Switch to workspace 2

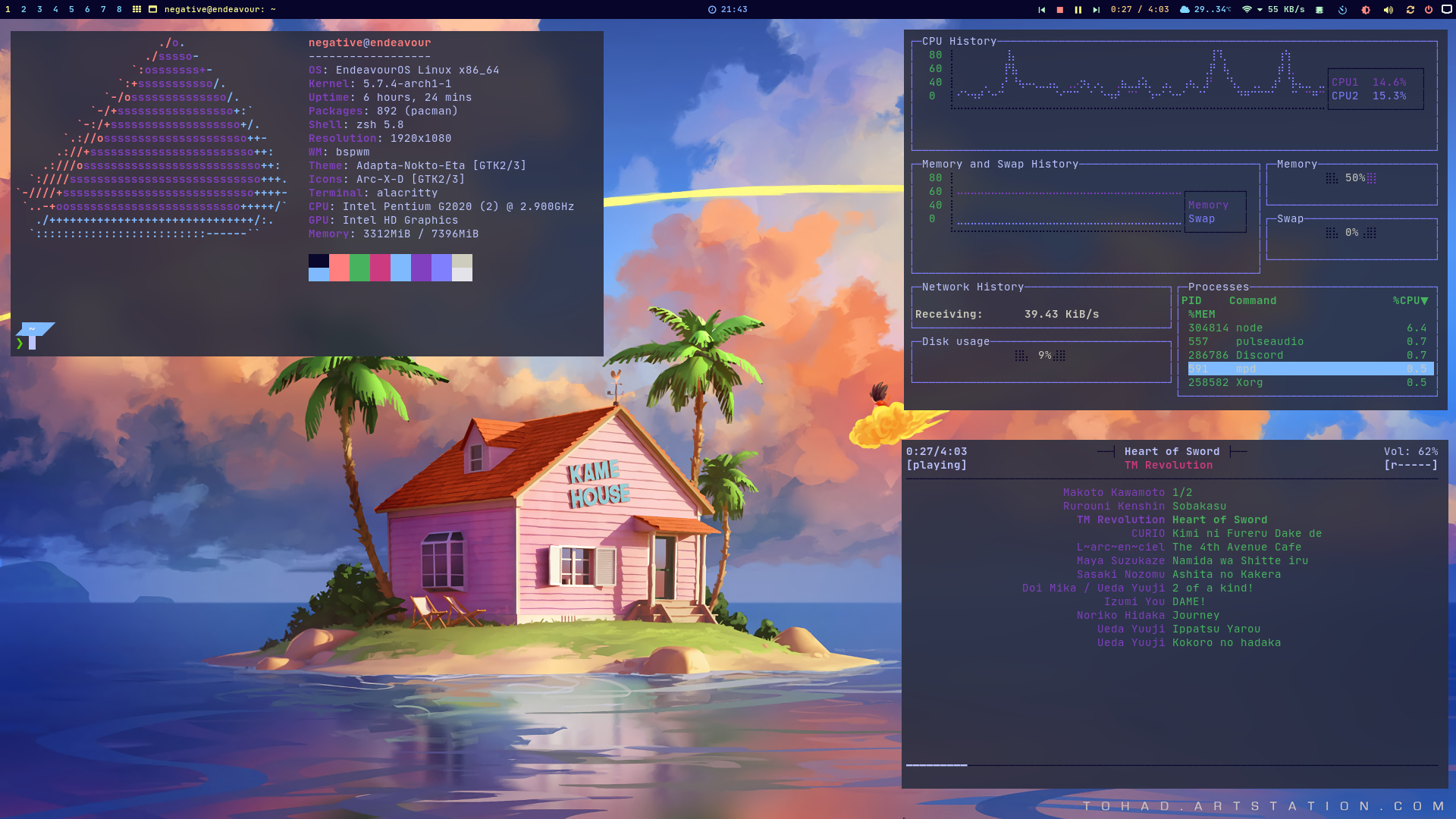(x=24, y=9)
